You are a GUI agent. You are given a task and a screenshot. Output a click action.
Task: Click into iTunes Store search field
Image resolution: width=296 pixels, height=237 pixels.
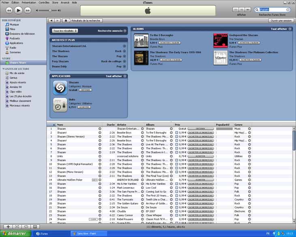pyautogui.click(x=273, y=10)
